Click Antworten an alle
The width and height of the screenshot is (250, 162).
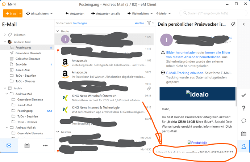coord(105,13)
